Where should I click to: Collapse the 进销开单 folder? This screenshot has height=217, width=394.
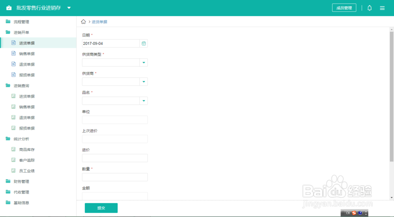pyautogui.click(x=38, y=32)
